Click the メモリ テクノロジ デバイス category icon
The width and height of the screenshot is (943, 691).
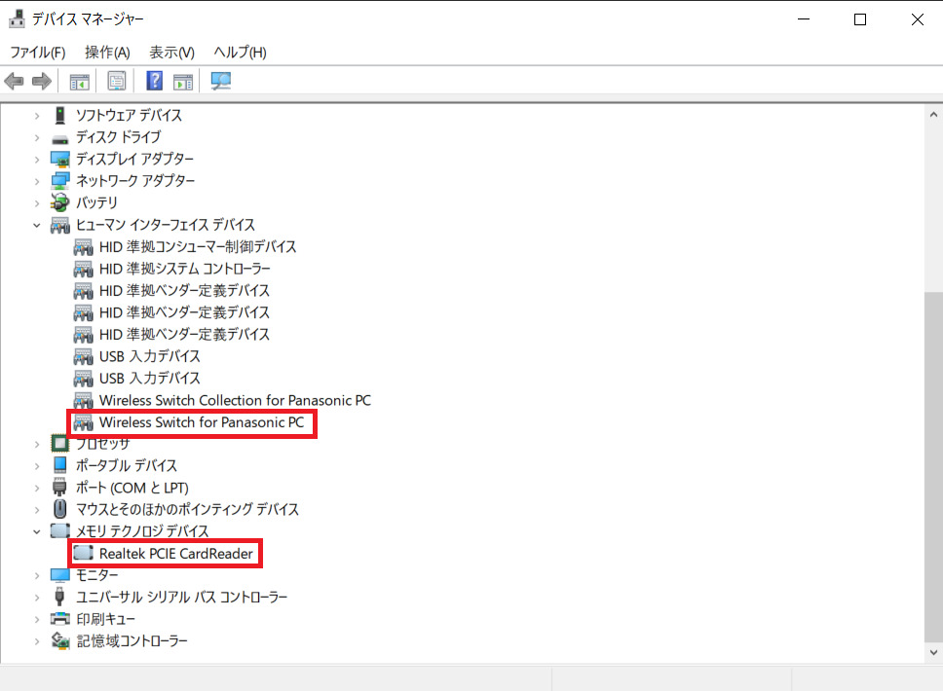click(x=60, y=530)
